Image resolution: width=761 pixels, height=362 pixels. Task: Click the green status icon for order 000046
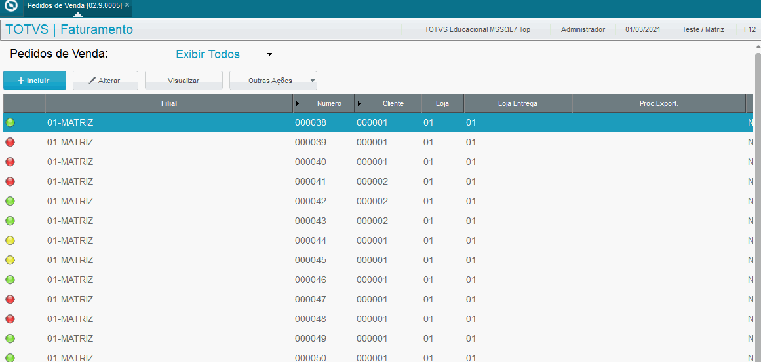pyautogui.click(x=10, y=280)
